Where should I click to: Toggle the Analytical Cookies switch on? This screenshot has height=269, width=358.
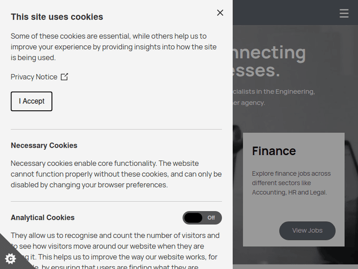202,218
